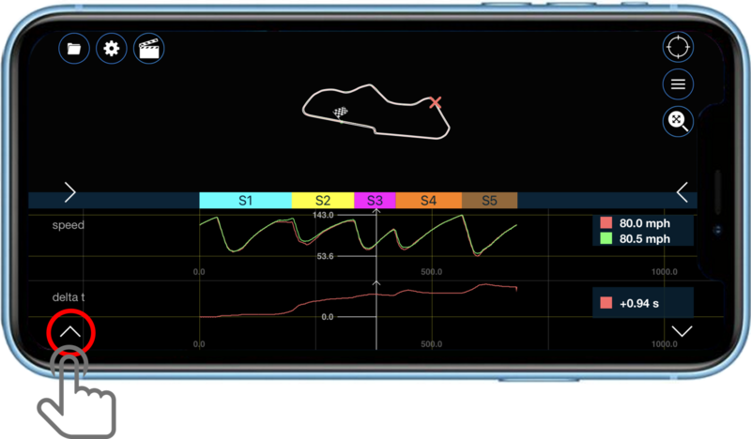This screenshot has height=439, width=751.
Task: Tap the speed graph trace
Action: point(359,235)
